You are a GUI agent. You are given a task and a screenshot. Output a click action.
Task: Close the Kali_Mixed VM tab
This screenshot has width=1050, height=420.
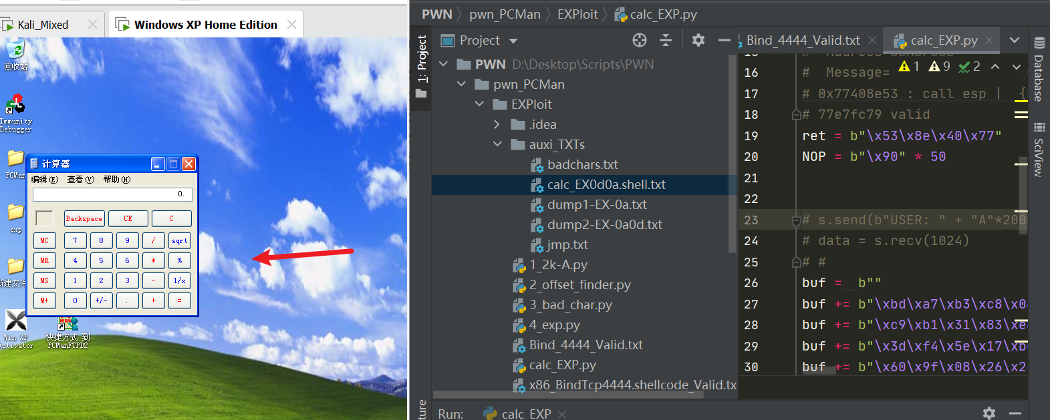[x=92, y=25]
